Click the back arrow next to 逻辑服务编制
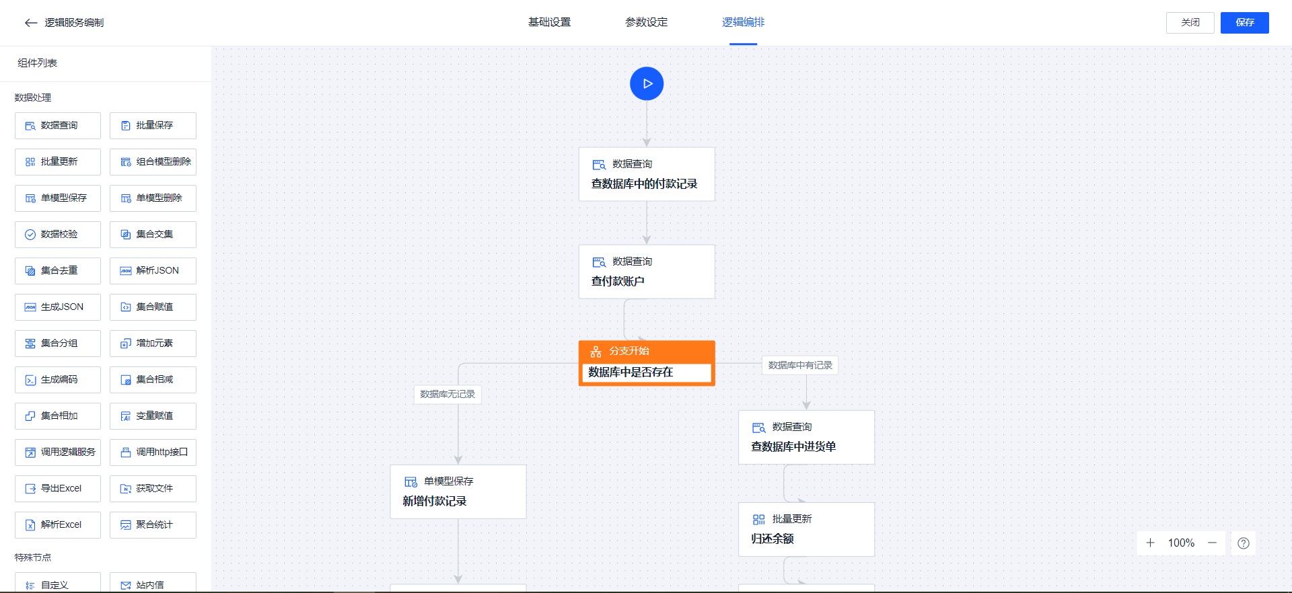 pos(30,23)
